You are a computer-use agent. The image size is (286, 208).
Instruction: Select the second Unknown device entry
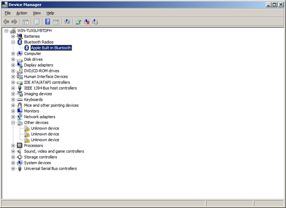45,134
